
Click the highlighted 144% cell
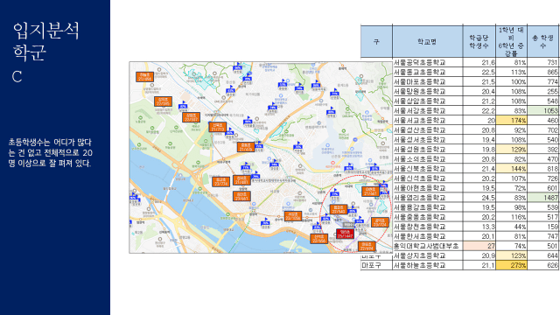click(x=511, y=169)
